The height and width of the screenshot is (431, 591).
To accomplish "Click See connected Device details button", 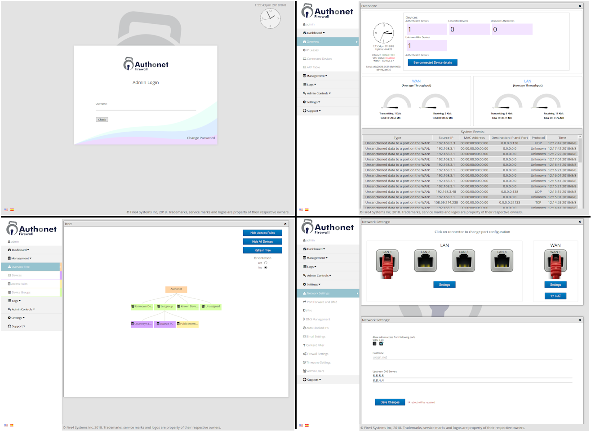I will pos(432,63).
